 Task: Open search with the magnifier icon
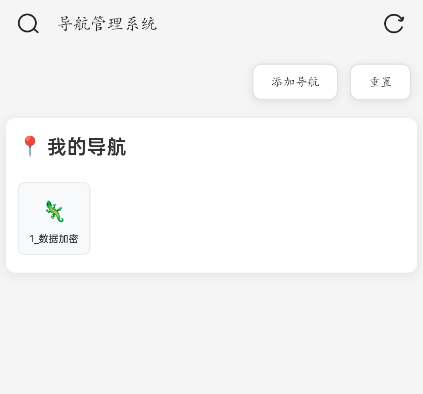click(x=28, y=23)
